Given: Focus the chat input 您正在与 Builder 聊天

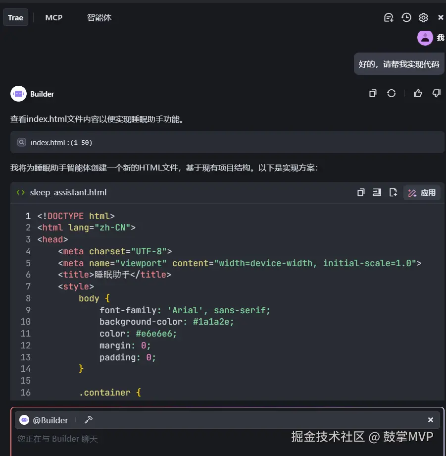Looking at the screenshot, I should pos(227,439).
